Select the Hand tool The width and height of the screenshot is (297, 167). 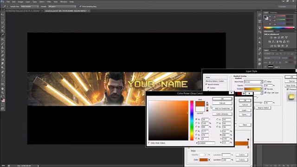point(2,89)
